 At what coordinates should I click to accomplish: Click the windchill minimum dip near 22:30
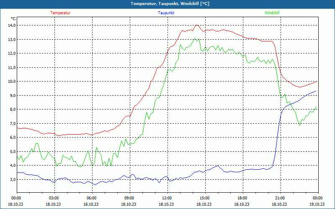pos(299,125)
